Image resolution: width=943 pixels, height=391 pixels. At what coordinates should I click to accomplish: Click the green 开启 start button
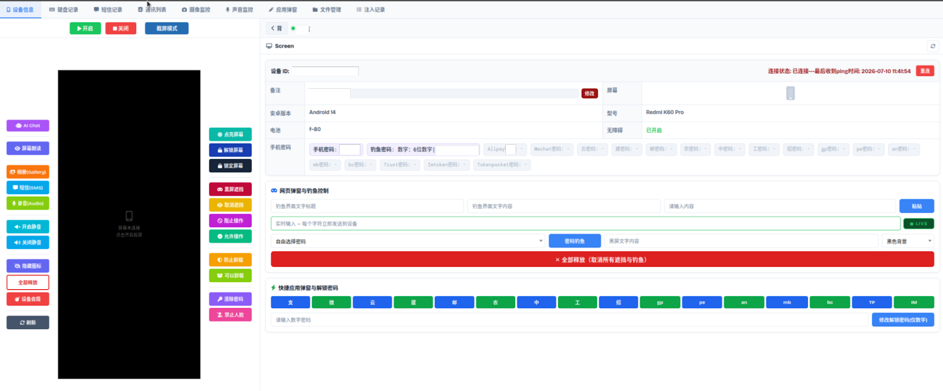pyautogui.click(x=85, y=28)
